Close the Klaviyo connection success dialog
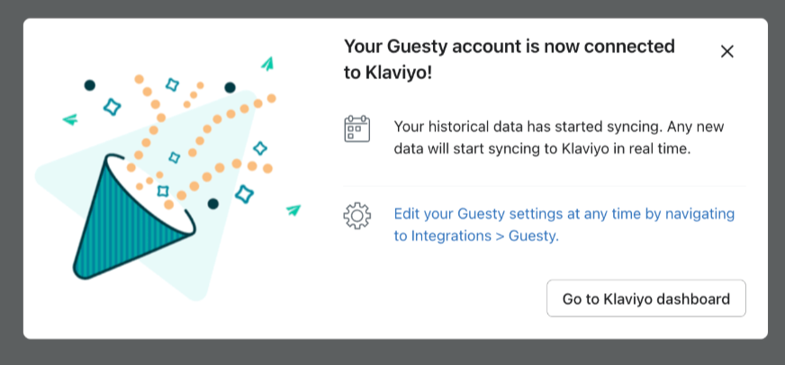This screenshot has height=365, width=785. coord(727,51)
